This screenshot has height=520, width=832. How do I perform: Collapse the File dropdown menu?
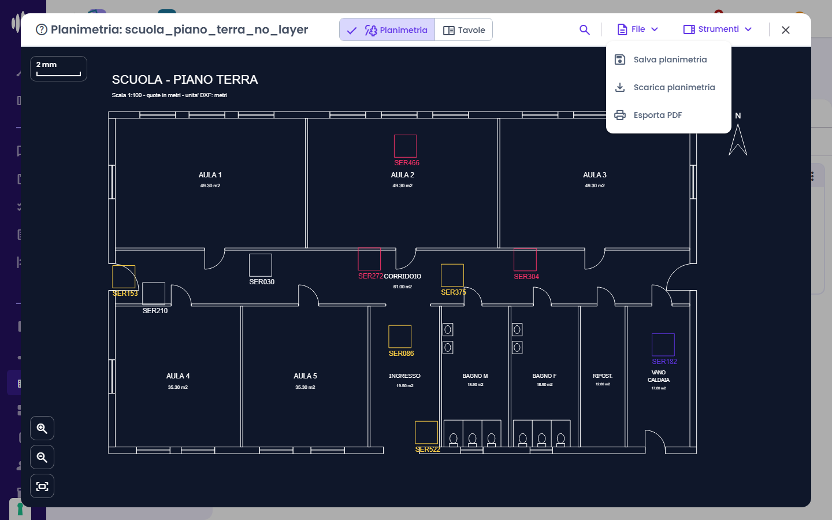point(638,29)
